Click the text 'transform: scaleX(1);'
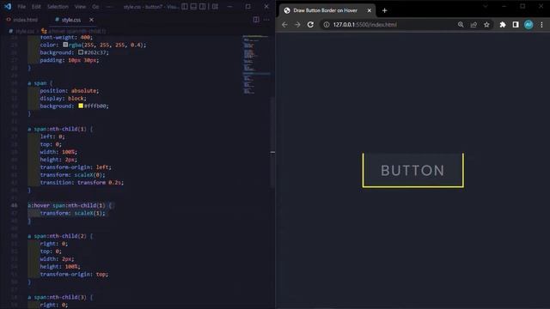Viewport: 550px width, 309px height. pyautogui.click(x=72, y=213)
